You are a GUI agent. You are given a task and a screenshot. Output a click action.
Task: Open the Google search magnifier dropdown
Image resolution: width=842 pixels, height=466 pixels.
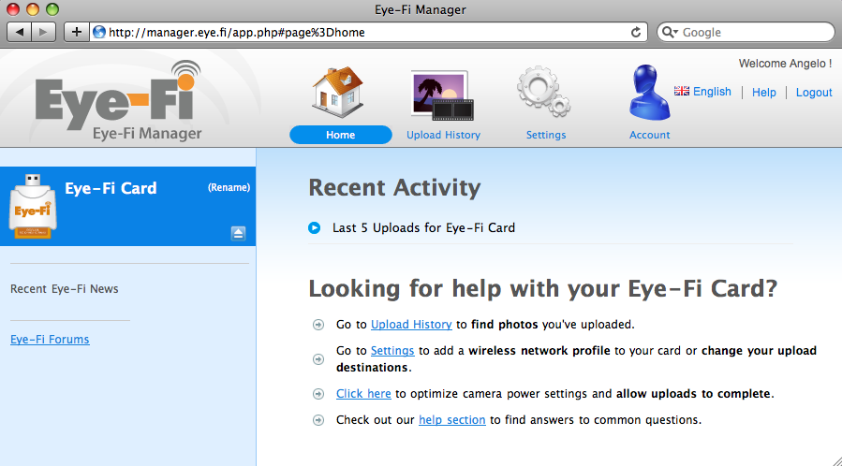[670, 32]
